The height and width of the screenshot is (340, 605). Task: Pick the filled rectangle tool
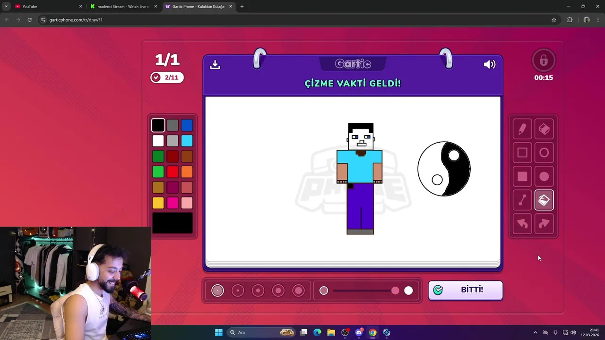tap(522, 177)
